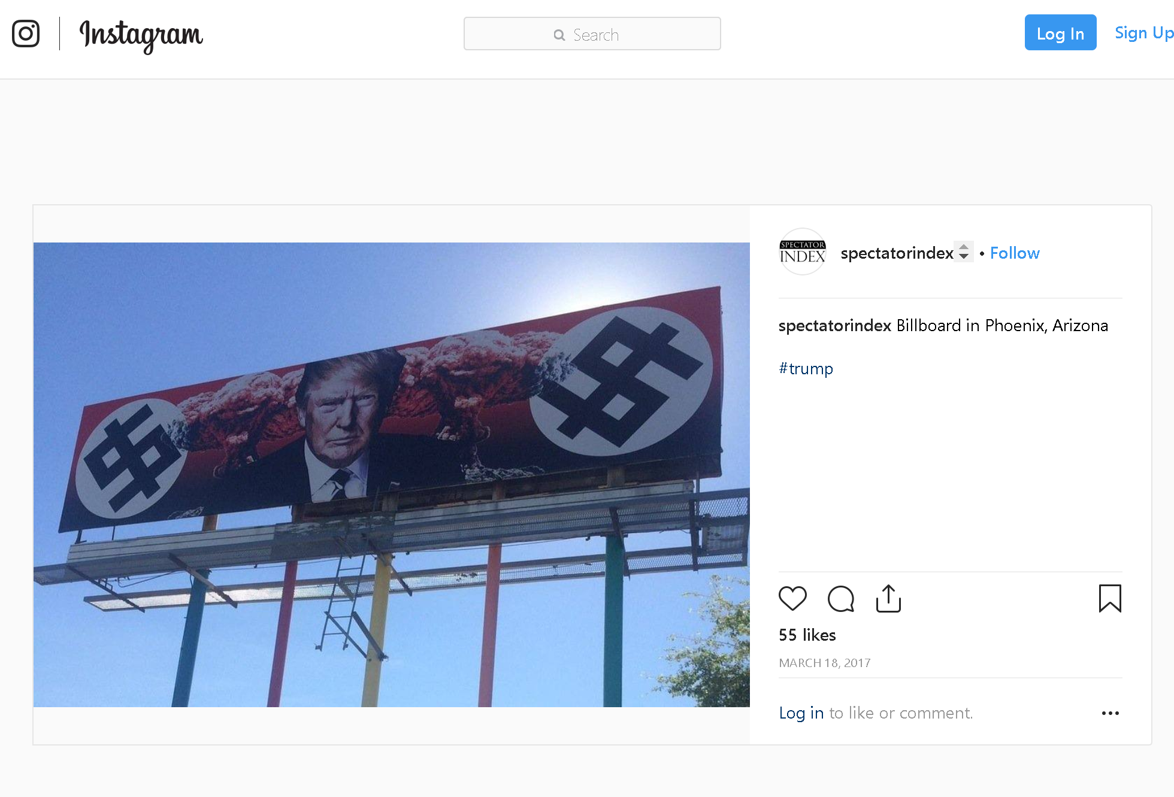
Task: Open comments via speech bubble icon
Action: [x=840, y=598]
